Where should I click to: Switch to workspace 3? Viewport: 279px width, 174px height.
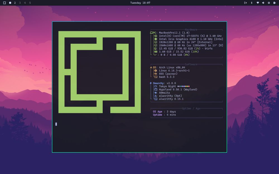20,3
